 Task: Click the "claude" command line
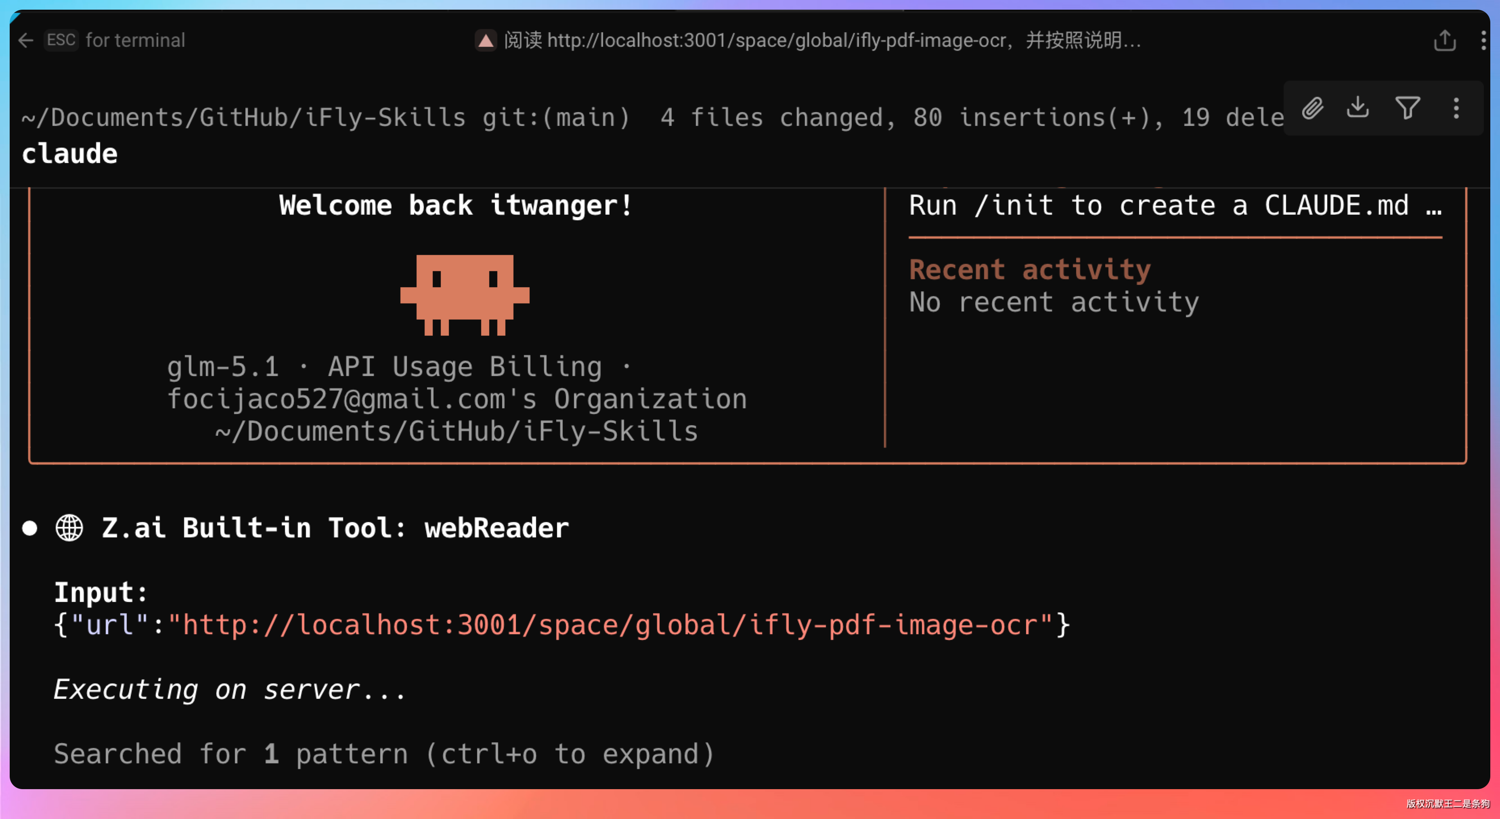point(70,154)
